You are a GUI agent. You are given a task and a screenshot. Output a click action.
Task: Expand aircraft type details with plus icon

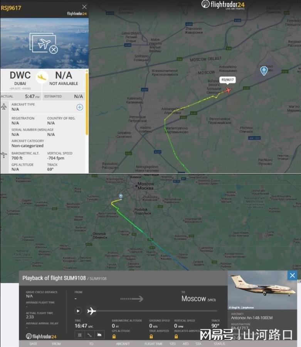tap(79, 107)
